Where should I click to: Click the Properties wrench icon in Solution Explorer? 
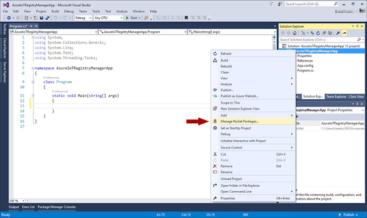coord(338,33)
